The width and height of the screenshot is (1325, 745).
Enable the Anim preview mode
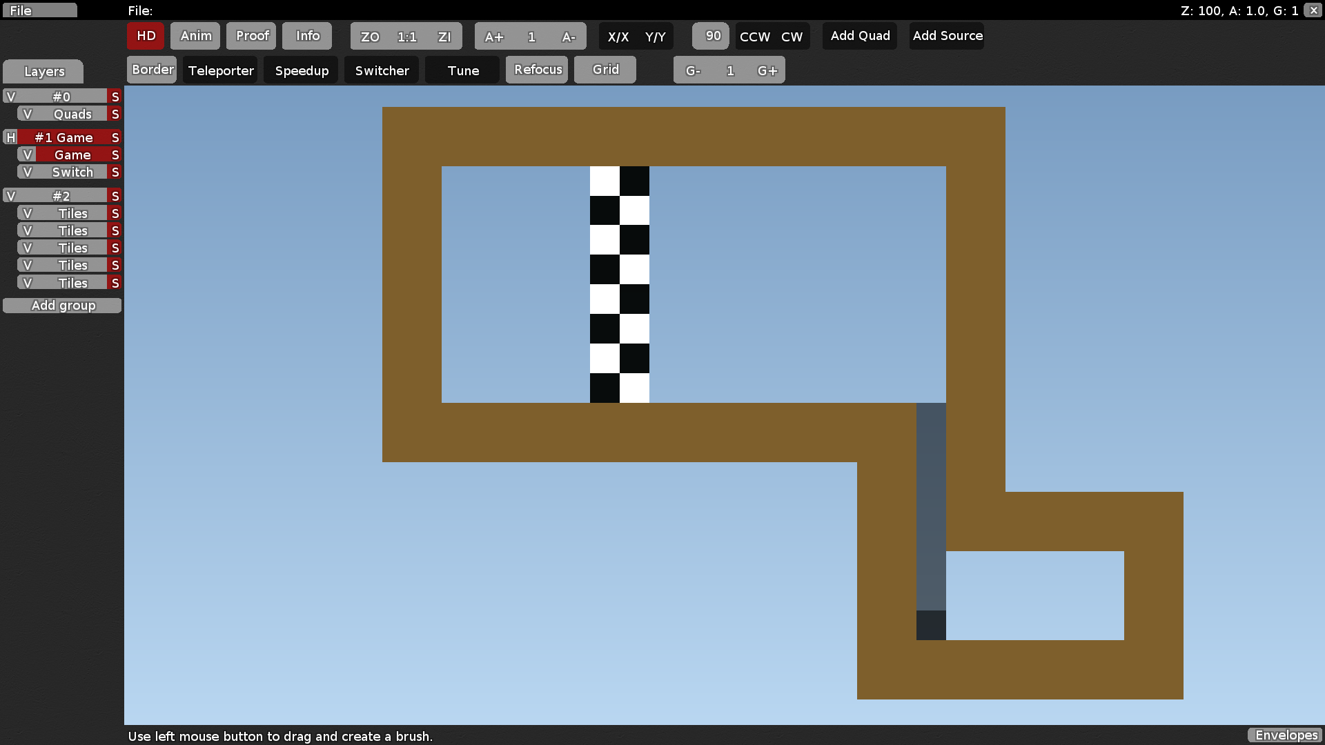point(195,36)
